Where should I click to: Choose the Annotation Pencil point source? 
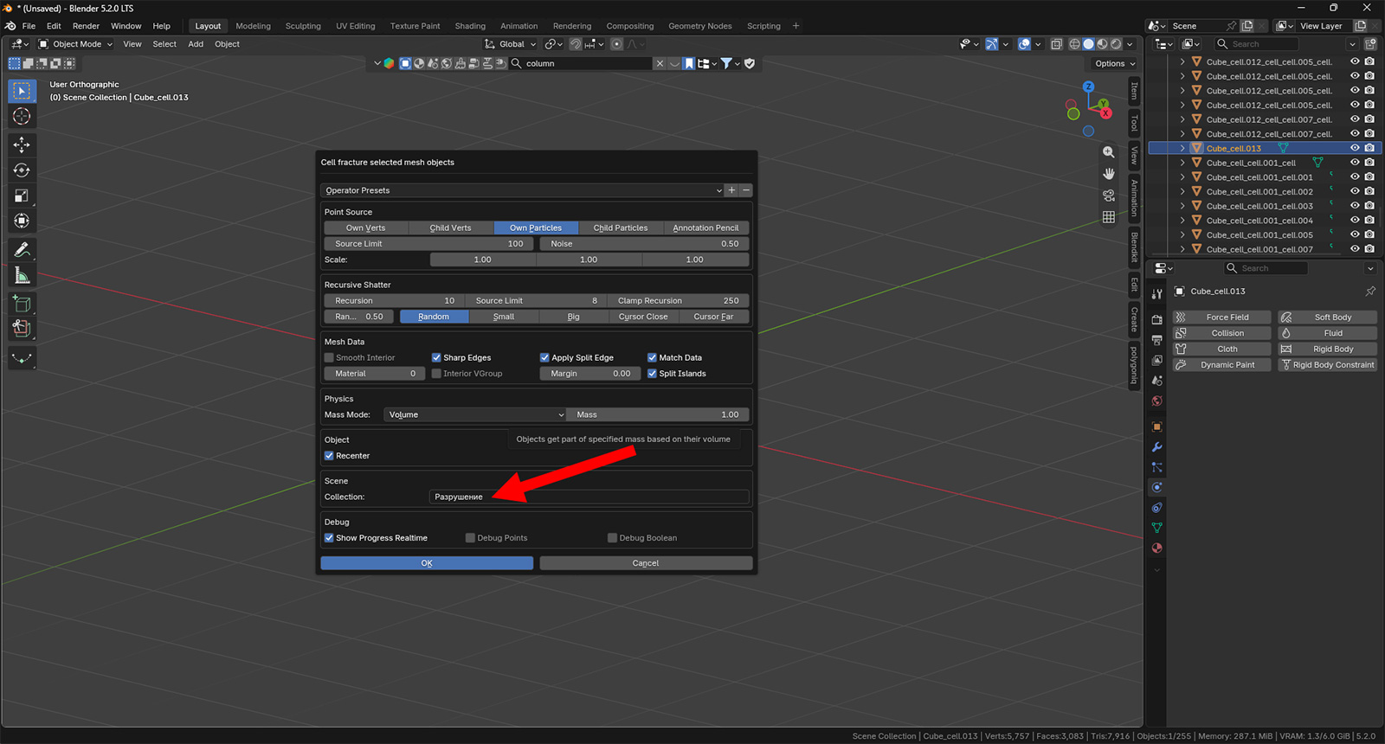(706, 228)
